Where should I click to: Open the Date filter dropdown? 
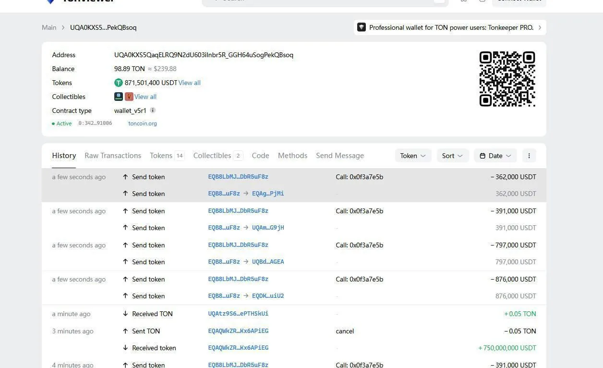(495, 156)
